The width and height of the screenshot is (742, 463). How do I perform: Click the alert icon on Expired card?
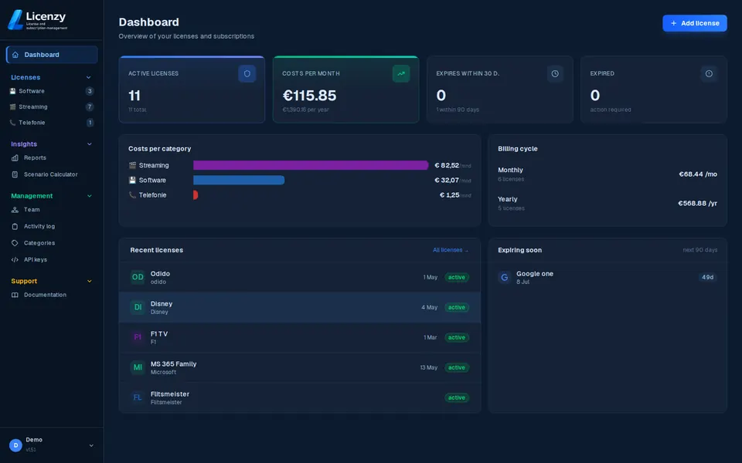[709, 74]
